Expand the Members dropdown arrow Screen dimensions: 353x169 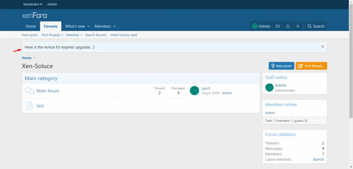coord(114,26)
